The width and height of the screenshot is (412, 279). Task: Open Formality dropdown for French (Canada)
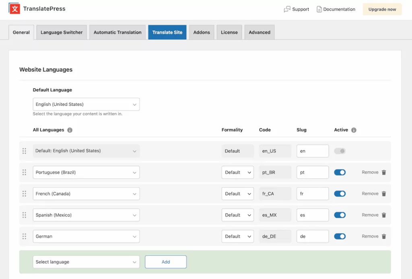pyautogui.click(x=237, y=194)
